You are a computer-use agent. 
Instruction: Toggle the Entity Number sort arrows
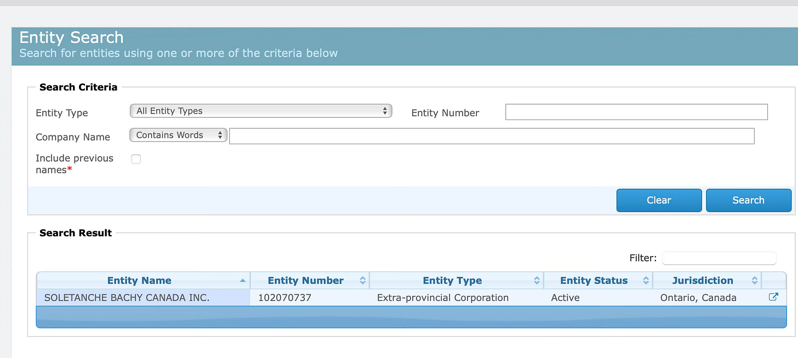tap(362, 281)
